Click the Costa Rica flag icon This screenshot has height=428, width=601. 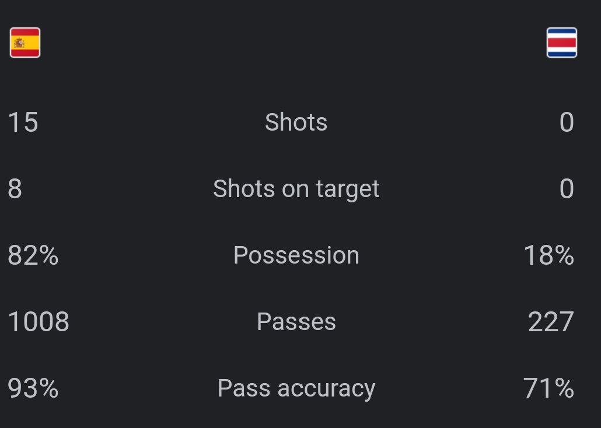561,43
